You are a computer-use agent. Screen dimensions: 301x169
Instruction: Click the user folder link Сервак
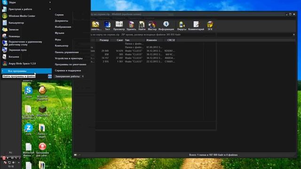pos(59,15)
